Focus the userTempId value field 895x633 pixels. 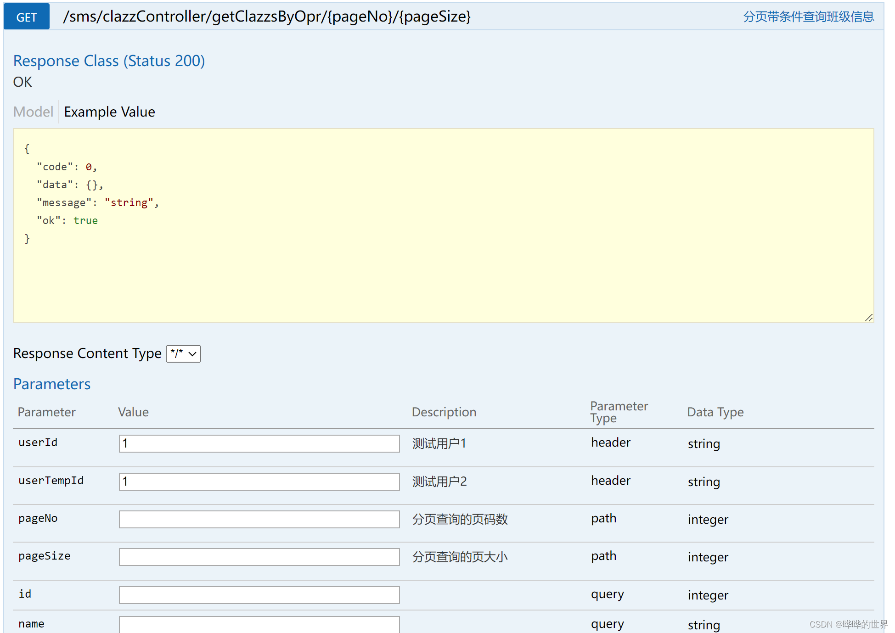pos(259,482)
